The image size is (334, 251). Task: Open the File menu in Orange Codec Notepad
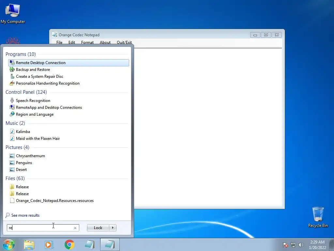[x=59, y=42]
